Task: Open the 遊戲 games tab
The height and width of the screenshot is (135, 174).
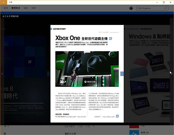Action: coord(26,8)
